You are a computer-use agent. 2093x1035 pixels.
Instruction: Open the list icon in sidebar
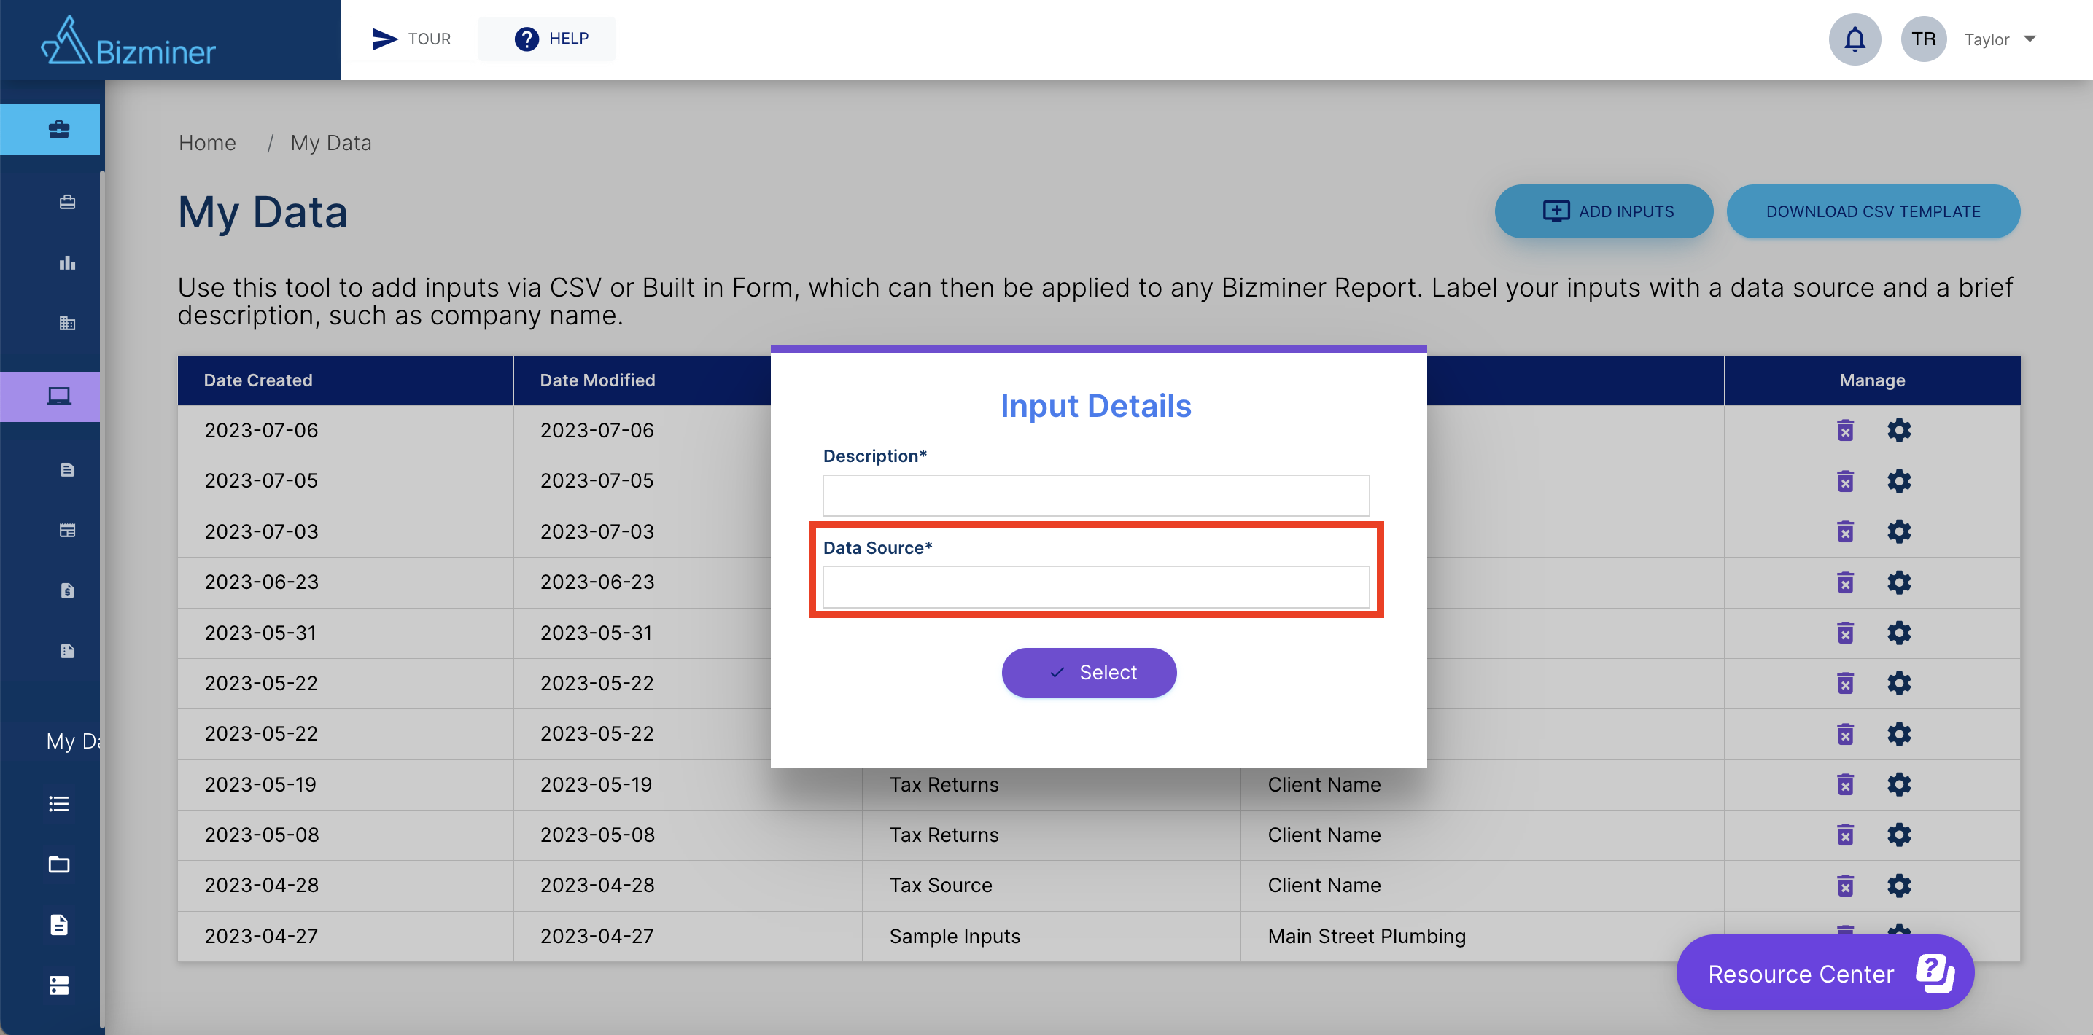pos(58,804)
